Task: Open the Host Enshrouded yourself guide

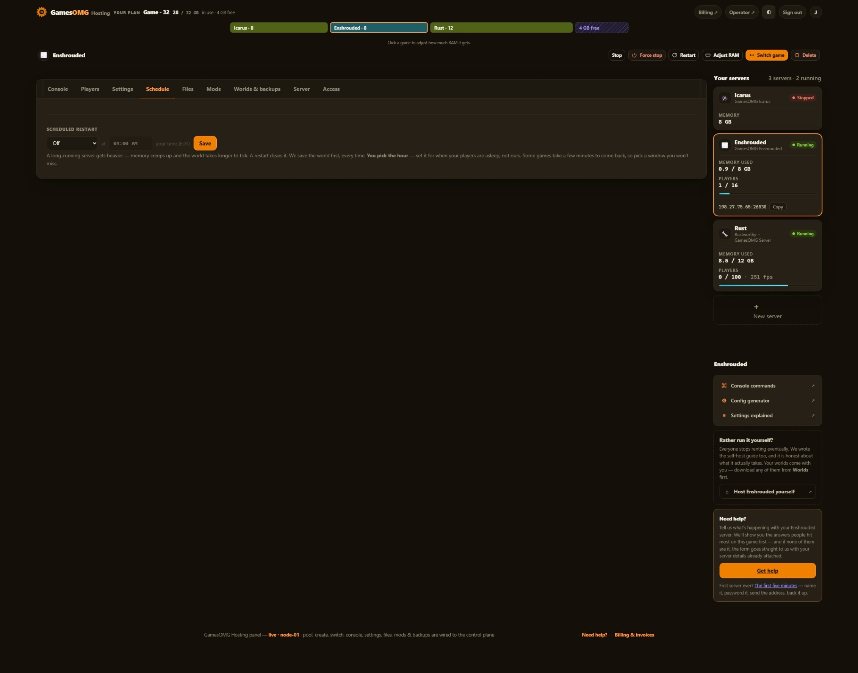Action: point(767,492)
